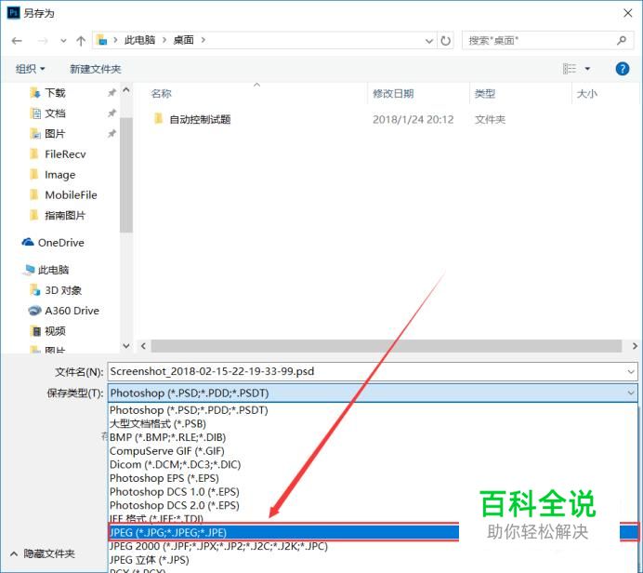
Task: Select 文档 in the sidebar
Action: [55, 113]
